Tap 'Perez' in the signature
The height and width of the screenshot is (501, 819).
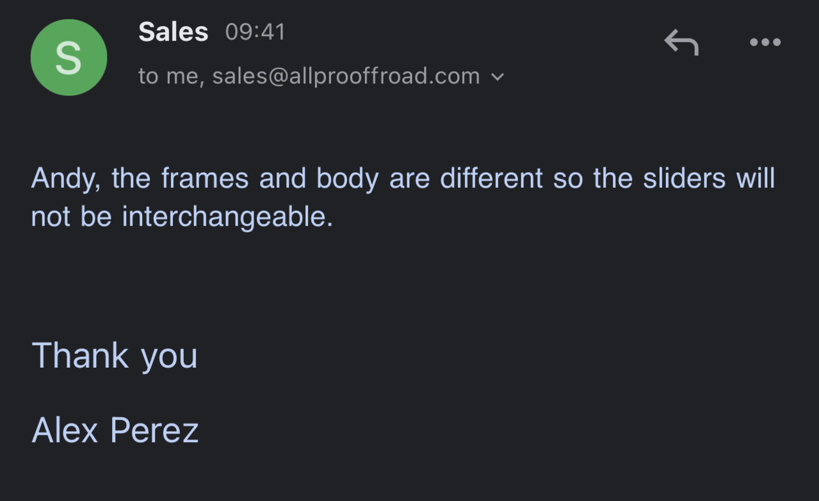click(154, 430)
